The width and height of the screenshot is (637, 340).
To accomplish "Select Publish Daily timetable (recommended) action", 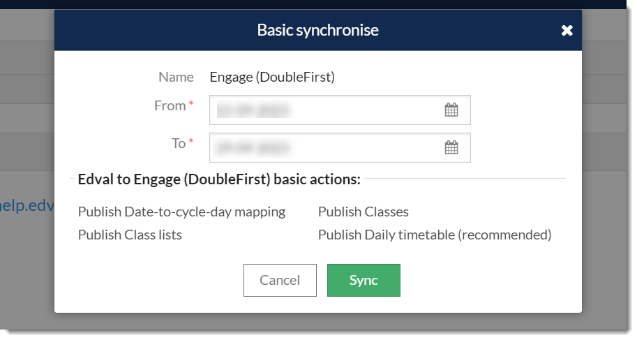I will point(435,235).
